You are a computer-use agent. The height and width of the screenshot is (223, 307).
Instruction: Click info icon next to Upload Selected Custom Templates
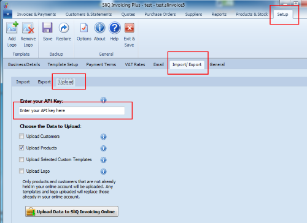(103, 160)
